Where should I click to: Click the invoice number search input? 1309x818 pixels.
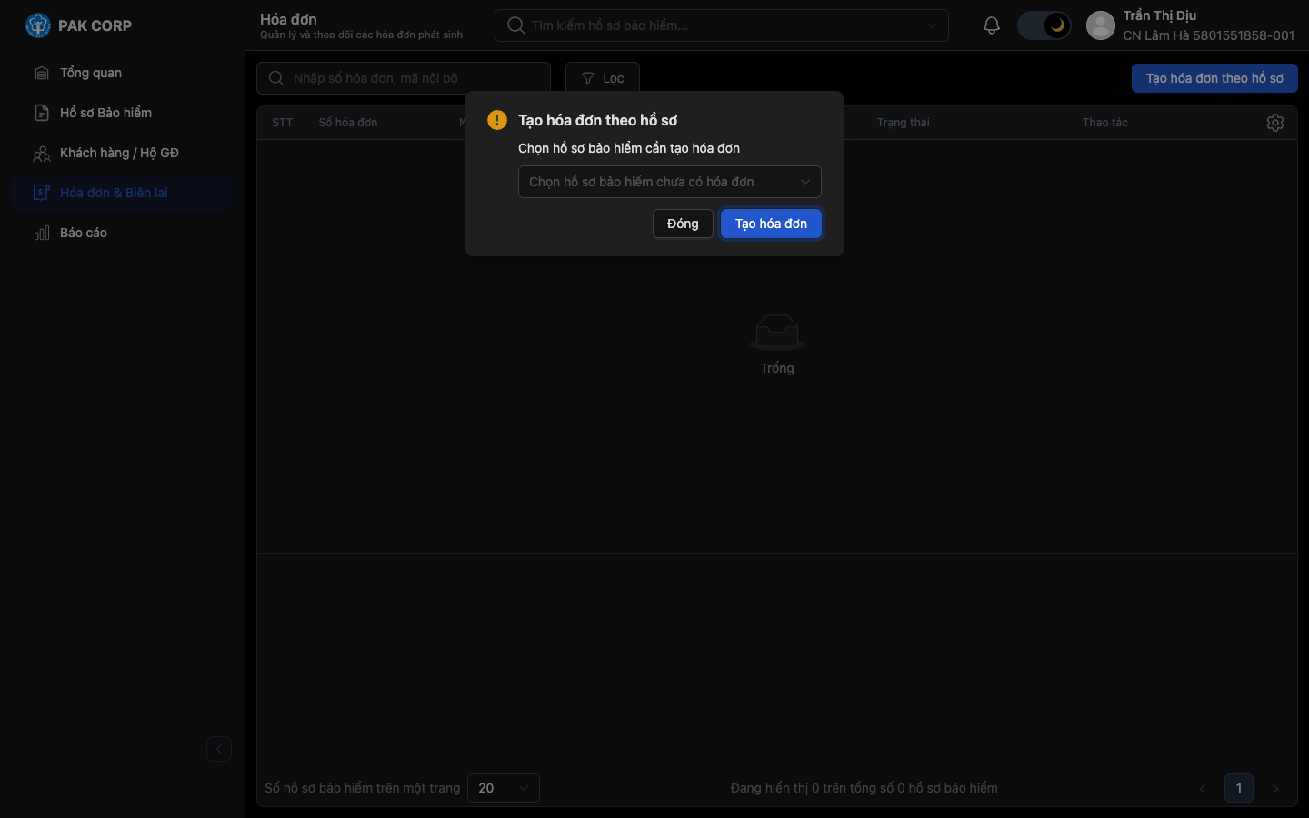click(x=404, y=78)
